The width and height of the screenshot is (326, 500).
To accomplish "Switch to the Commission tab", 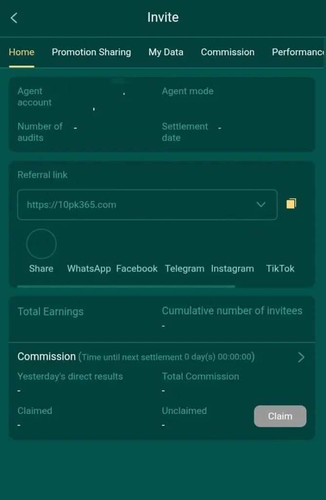I will pyautogui.click(x=227, y=52).
